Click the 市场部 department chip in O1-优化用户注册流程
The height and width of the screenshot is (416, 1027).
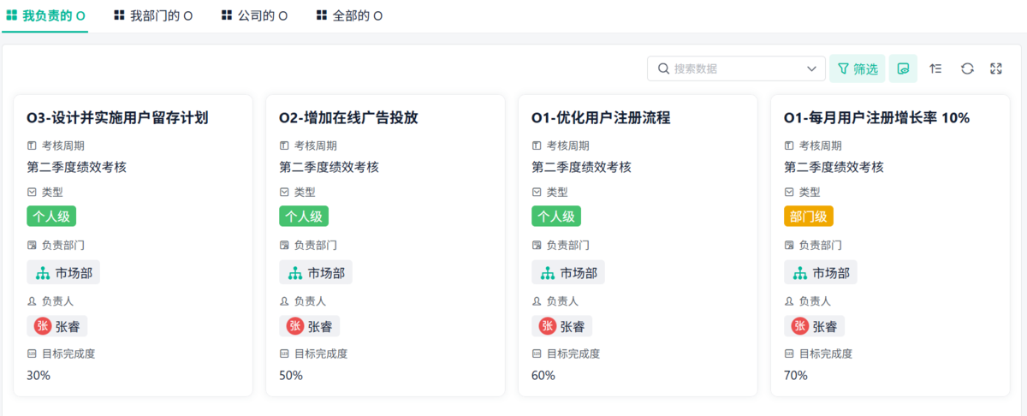coord(568,273)
